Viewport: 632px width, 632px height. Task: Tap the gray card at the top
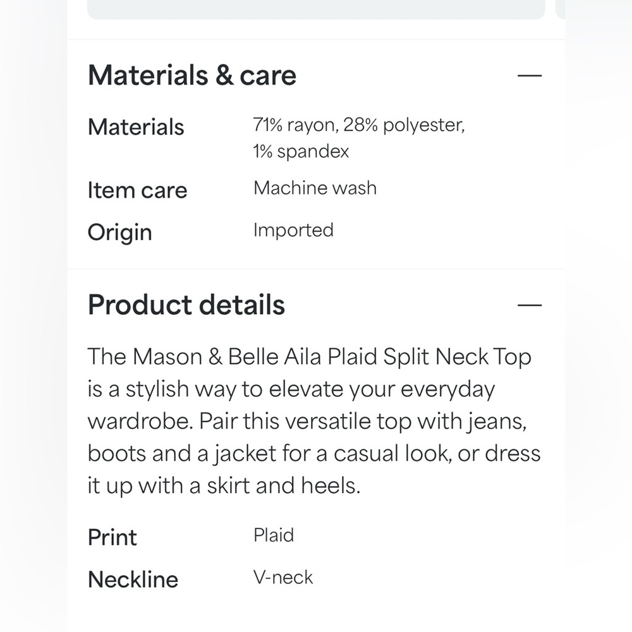click(316, 9)
